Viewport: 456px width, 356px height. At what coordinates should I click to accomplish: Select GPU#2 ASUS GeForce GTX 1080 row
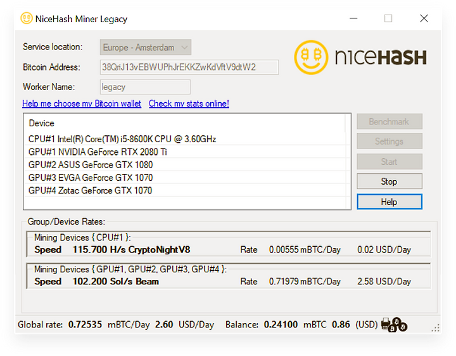pos(186,164)
